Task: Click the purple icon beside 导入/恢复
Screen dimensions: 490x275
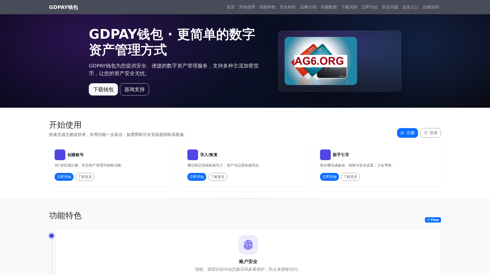Action: (193, 155)
